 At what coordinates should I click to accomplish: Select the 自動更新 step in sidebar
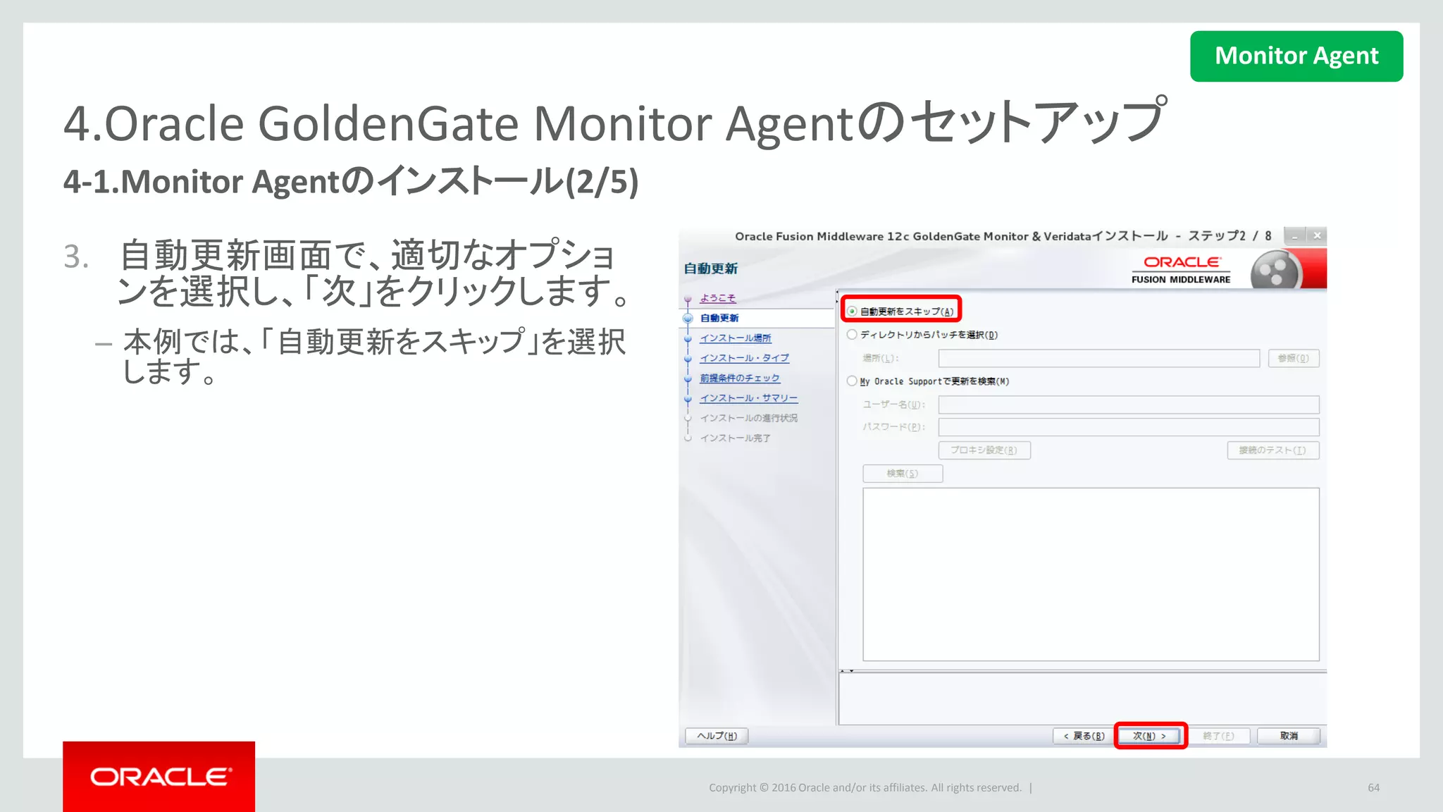[x=719, y=318]
